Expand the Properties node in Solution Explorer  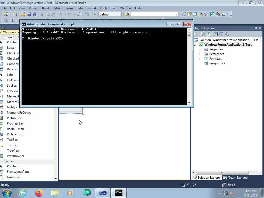point(200,49)
